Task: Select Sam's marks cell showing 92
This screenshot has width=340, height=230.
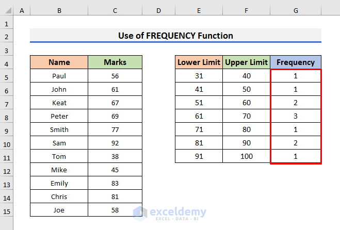Action: click(115, 143)
